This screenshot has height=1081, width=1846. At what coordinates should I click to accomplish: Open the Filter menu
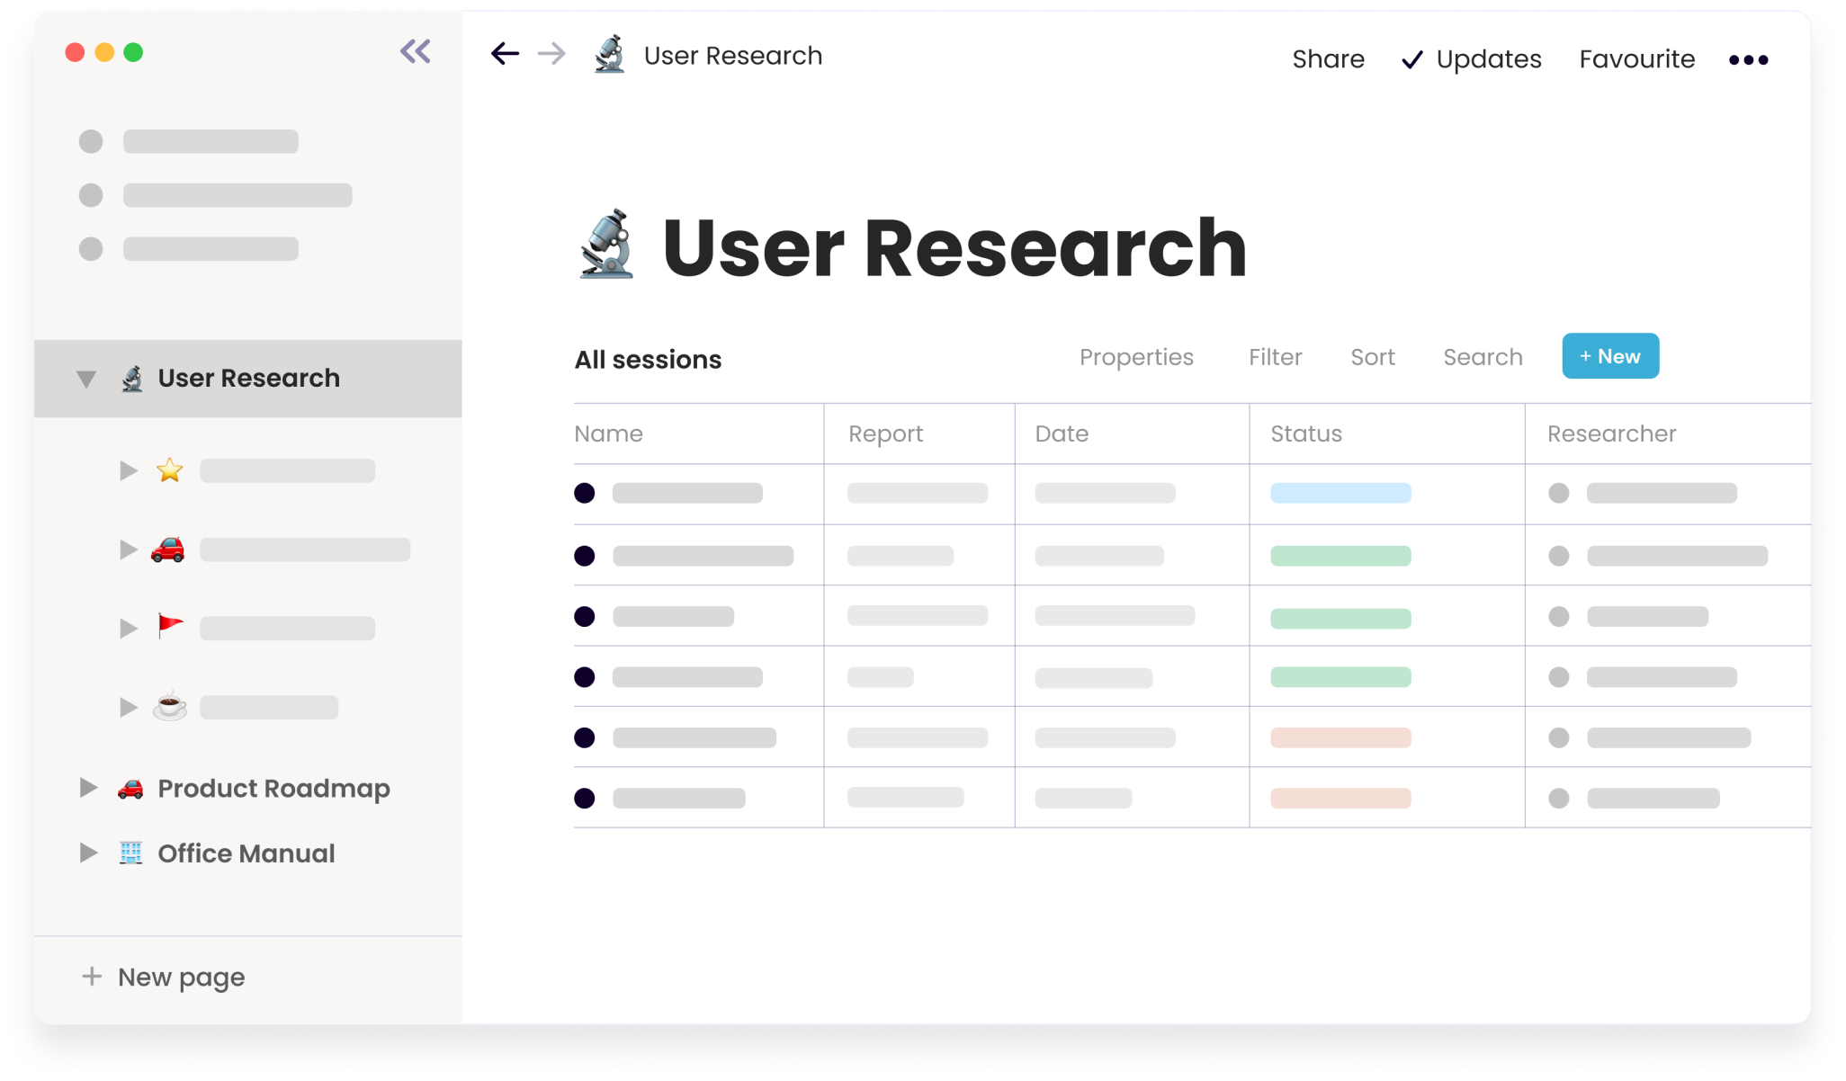click(1275, 357)
